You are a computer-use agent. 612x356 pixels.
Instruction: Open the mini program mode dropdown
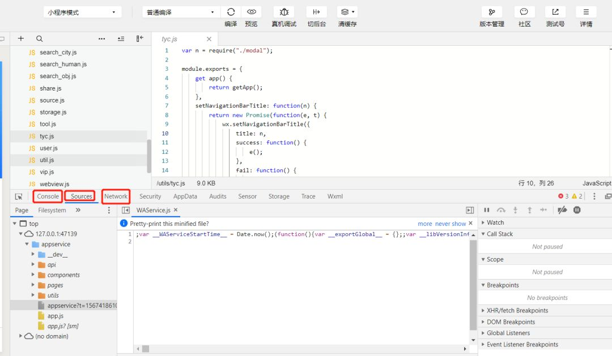[82, 12]
